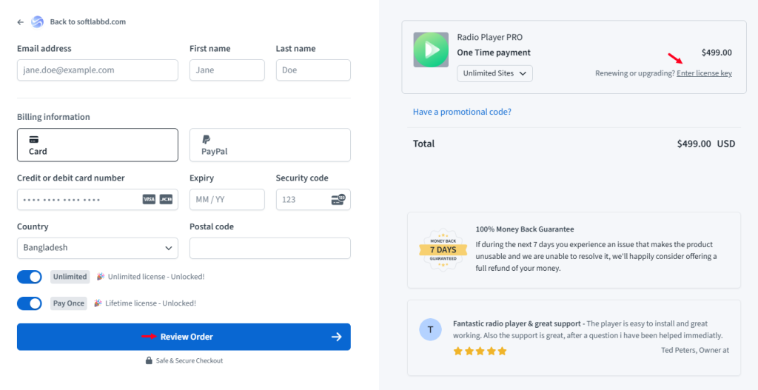The width and height of the screenshot is (758, 390).
Task: Open the Enter license key link
Action: [x=704, y=73]
